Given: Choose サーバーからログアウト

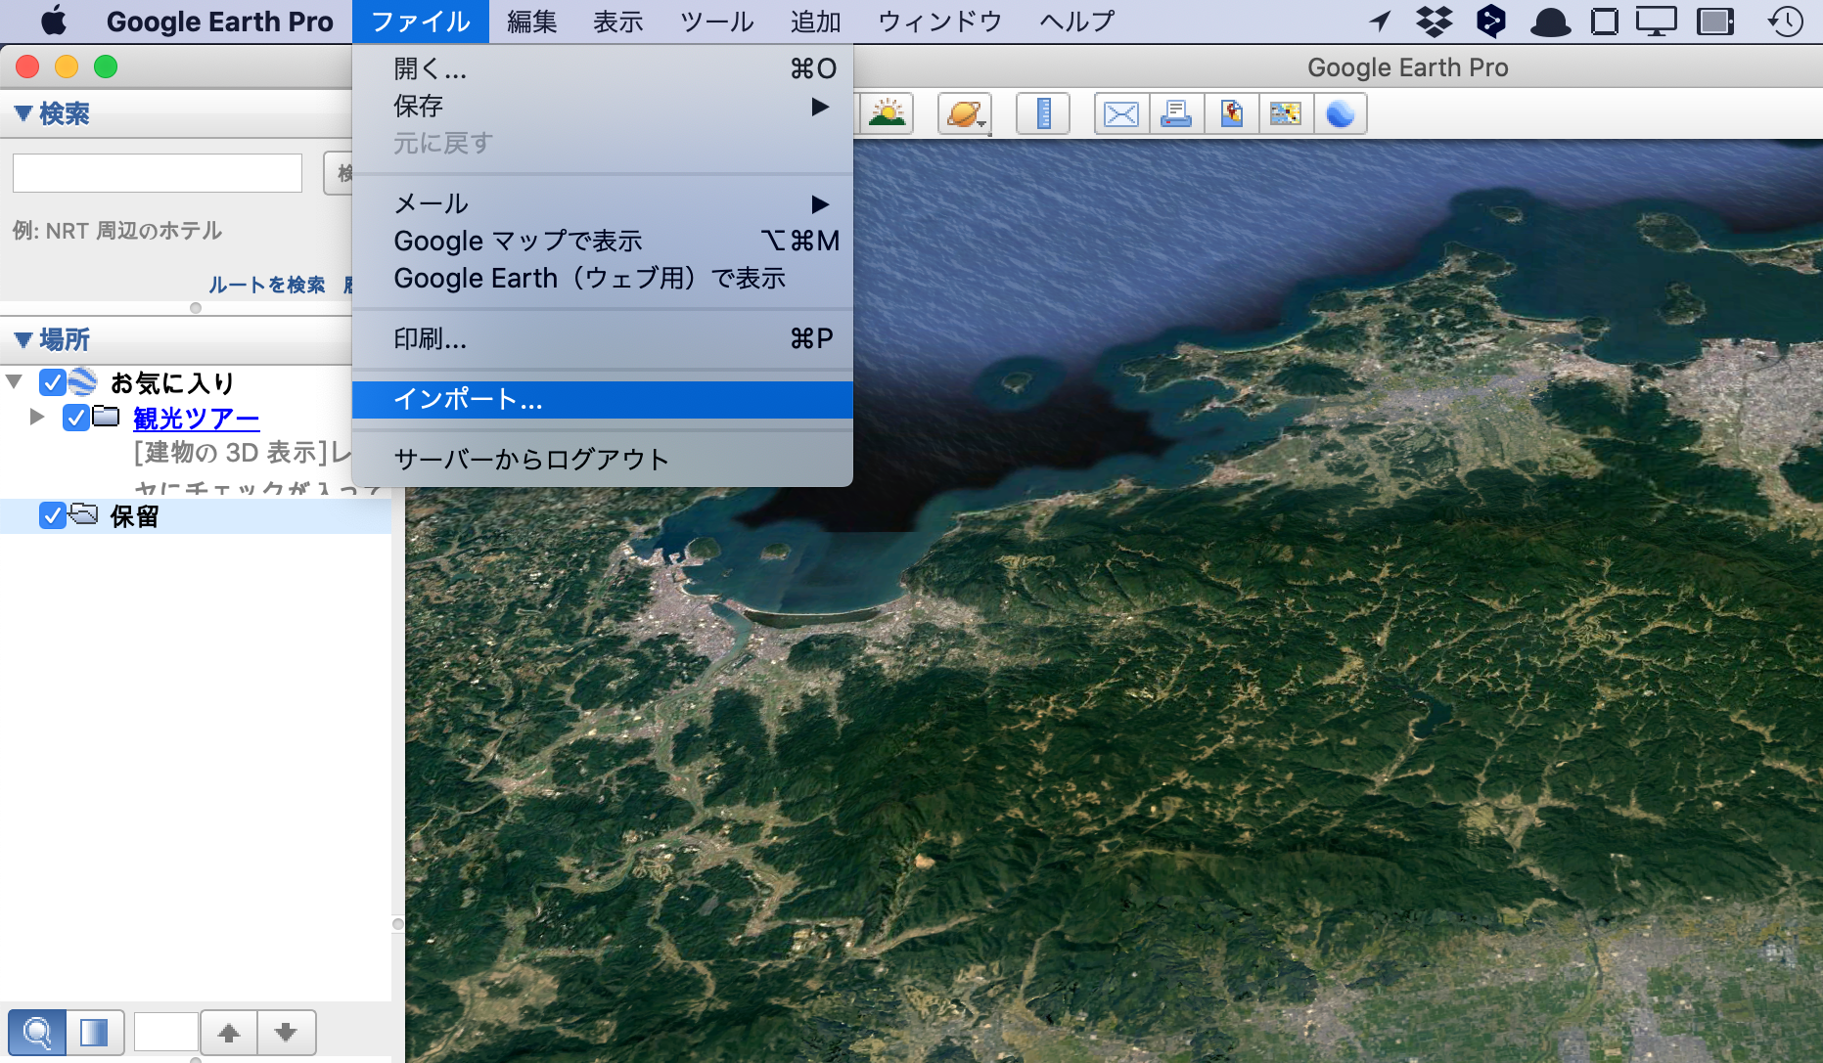Looking at the screenshot, I should 602,460.
